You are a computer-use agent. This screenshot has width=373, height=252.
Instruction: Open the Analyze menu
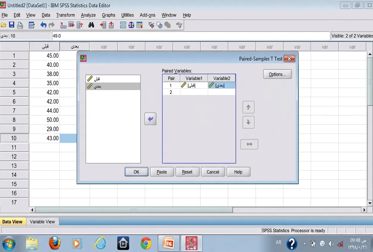click(x=88, y=15)
